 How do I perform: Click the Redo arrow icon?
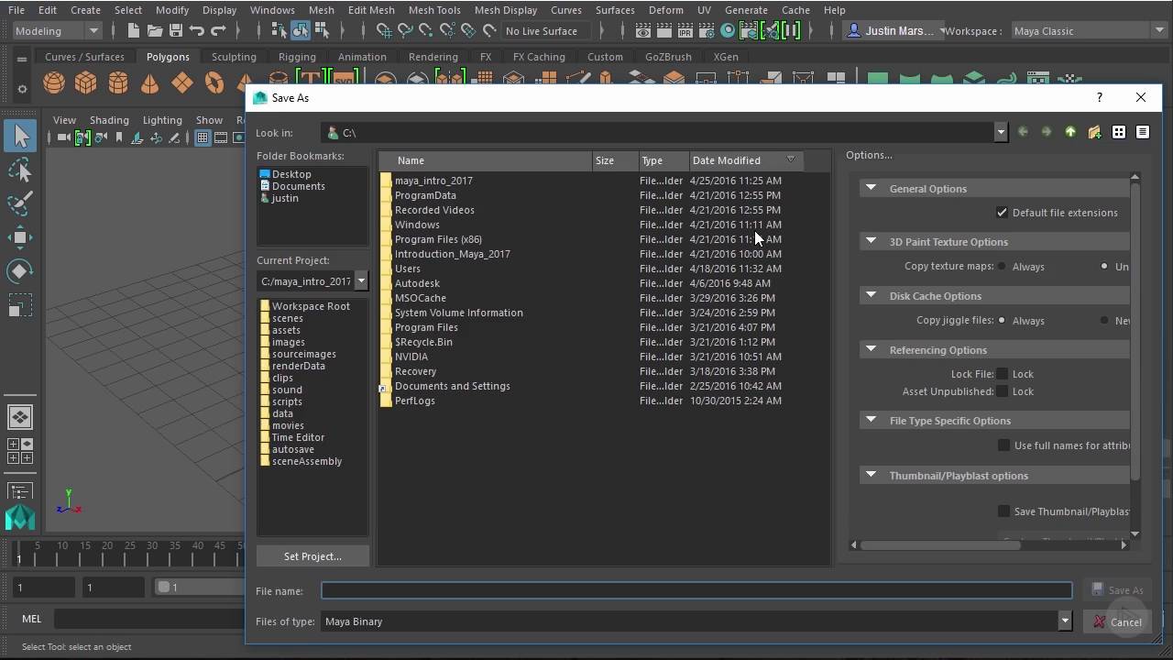(x=218, y=31)
